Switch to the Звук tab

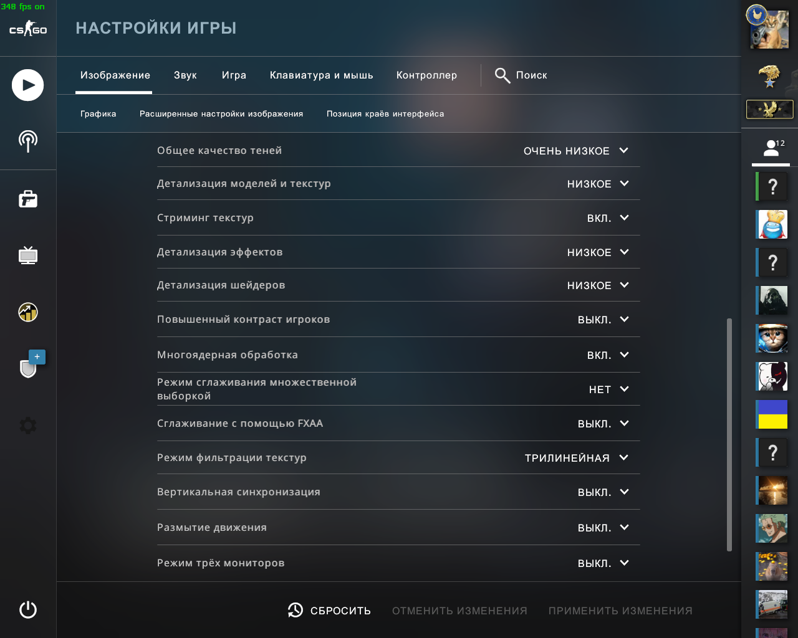(185, 75)
